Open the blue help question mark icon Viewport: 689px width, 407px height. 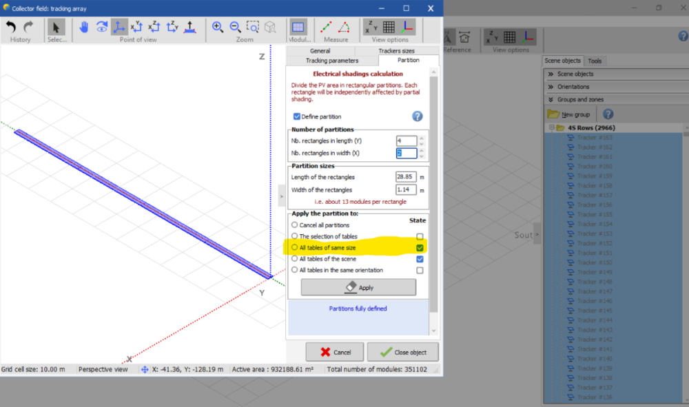(x=417, y=116)
